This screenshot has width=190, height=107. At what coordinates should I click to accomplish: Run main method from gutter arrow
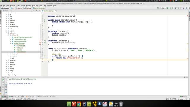tap(45, 22)
